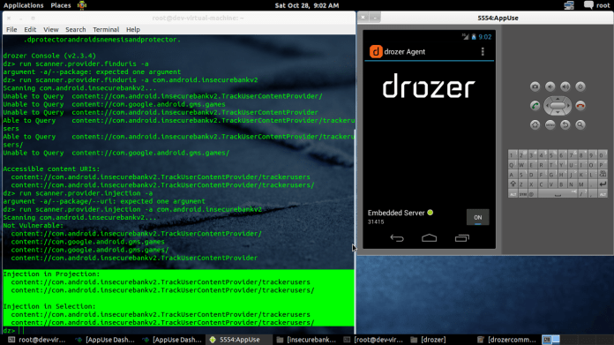
Task: Click the emulator hardware search magnifier button
Action: pyautogui.click(x=580, y=125)
